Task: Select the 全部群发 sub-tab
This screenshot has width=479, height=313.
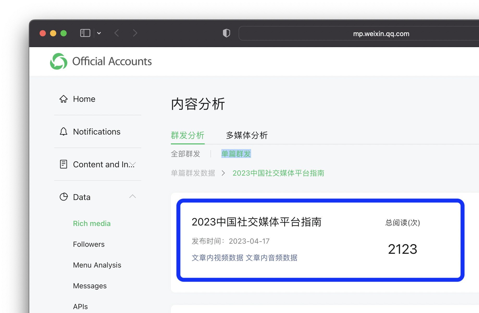Action: (185, 154)
